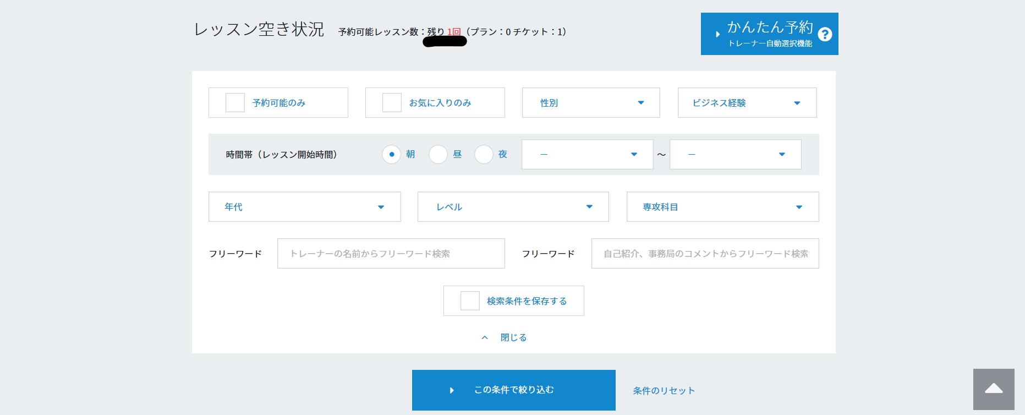Select the 昼 time radio button
The height and width of the screenshot is (415, 1025).
pyautogui.click(x=438, y=155)
